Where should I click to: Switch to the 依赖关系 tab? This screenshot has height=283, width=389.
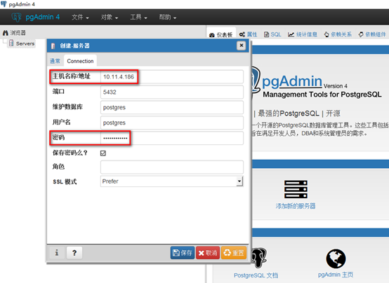338,34
